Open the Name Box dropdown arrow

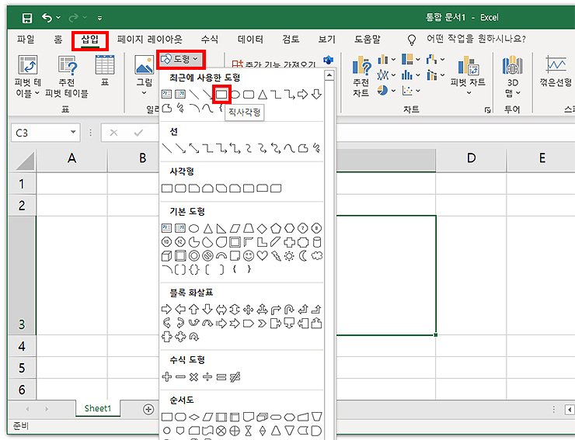[73, 132]
